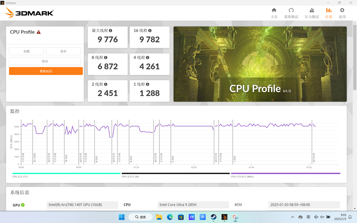Viewport: 357px width, 223px height.
Task: Click the CPU Profile warning triangle icon
Action: [39, 32]
